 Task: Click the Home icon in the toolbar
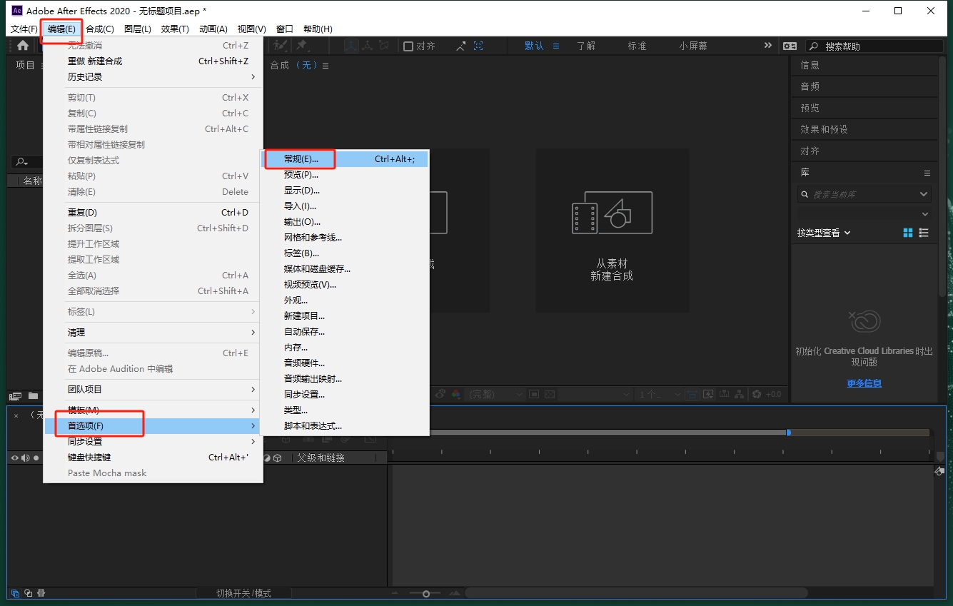coord(23,46)
